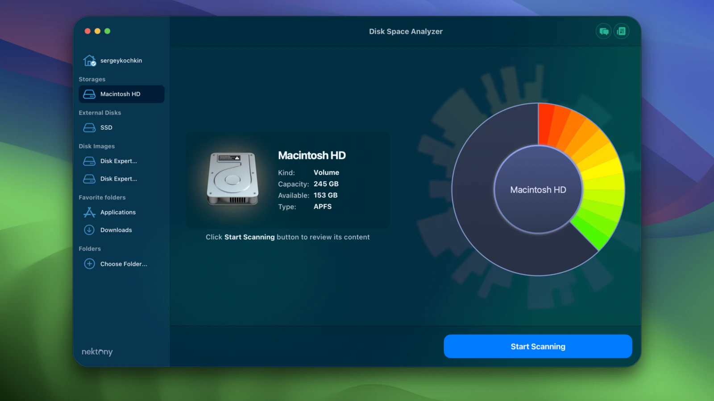Click the Macintosh HD center of donut chart
Screen dimensions: 714x401
[538, 190]
